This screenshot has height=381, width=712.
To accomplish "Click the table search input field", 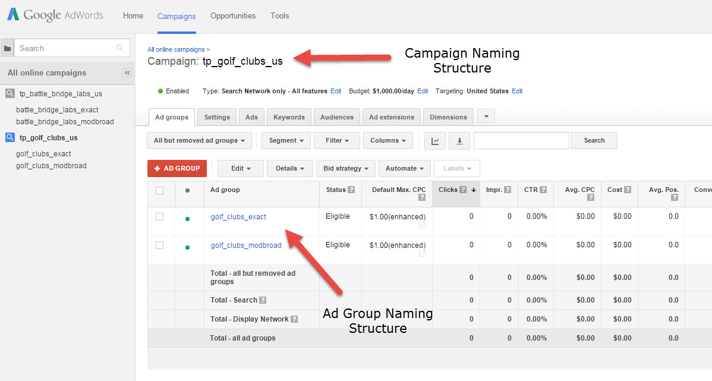I will [521, 141].
